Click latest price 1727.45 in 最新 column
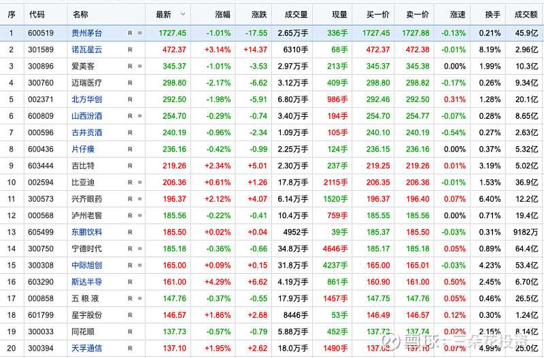This screenshot has height=358, width=544. 173,33
